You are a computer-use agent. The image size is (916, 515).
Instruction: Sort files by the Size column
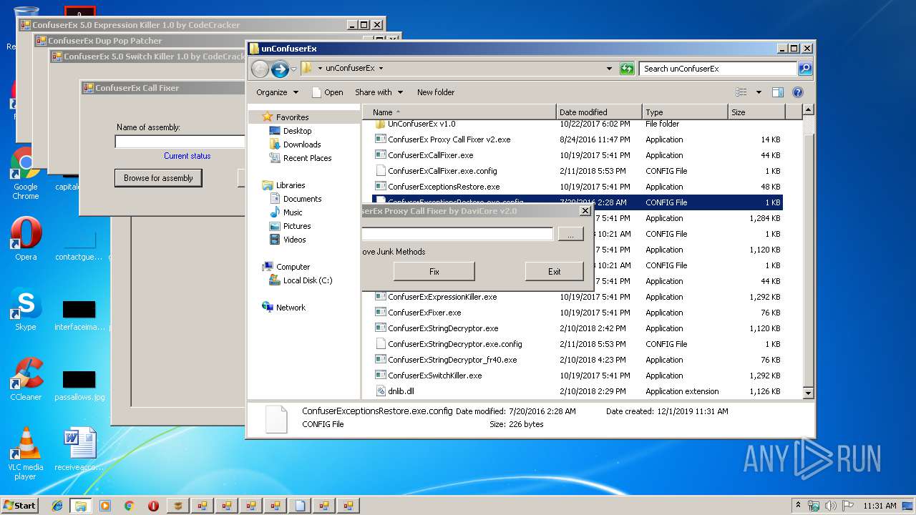(756, 112)
